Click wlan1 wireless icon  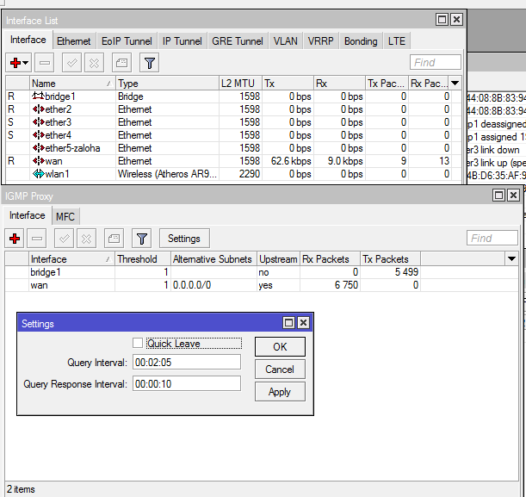click(x=38, y=174)
